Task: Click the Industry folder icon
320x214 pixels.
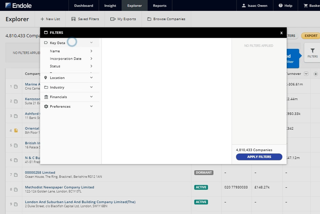Action: coord(46,87)
